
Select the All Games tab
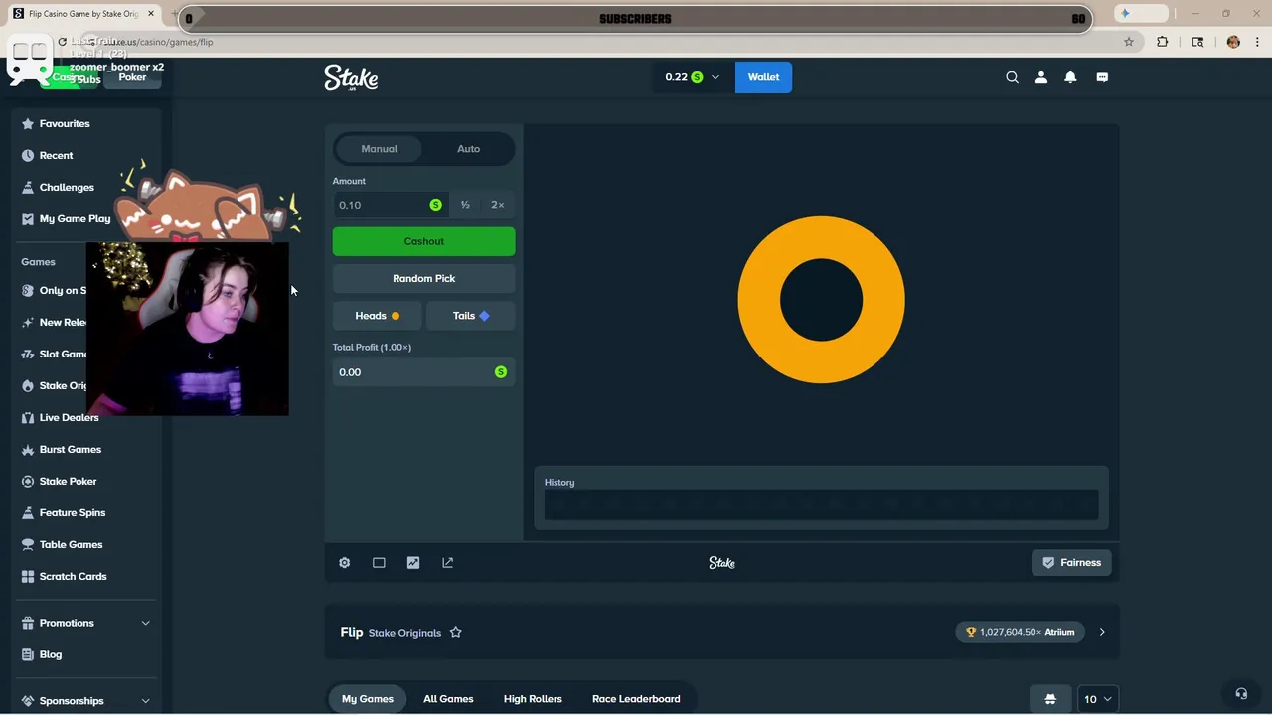coord(448,699)
